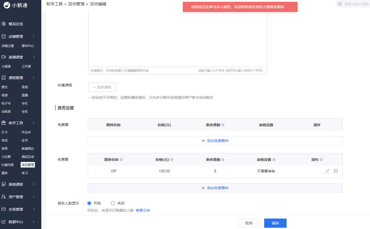Click the 100.00 price cell
370x229 pixels.
pos(164,171)
